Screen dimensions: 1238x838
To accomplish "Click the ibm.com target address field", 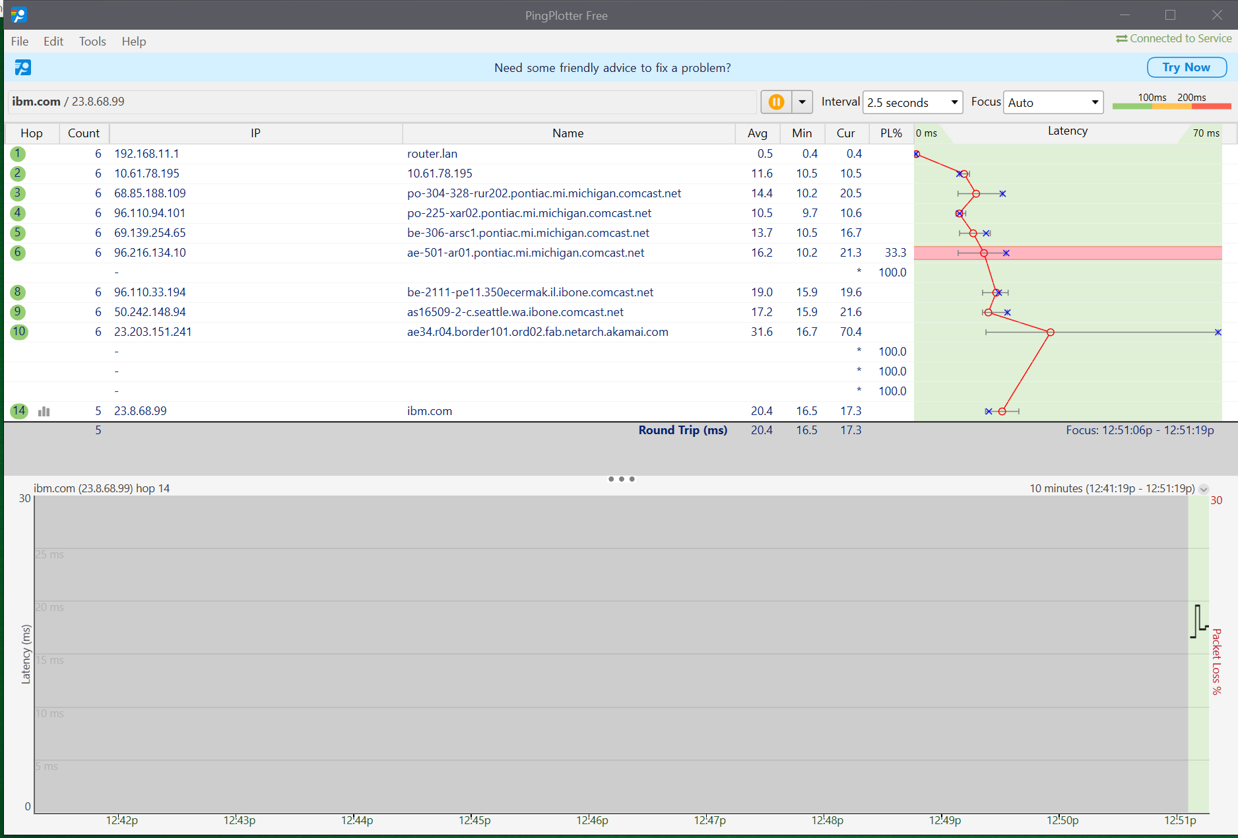I will click(381, 102).
